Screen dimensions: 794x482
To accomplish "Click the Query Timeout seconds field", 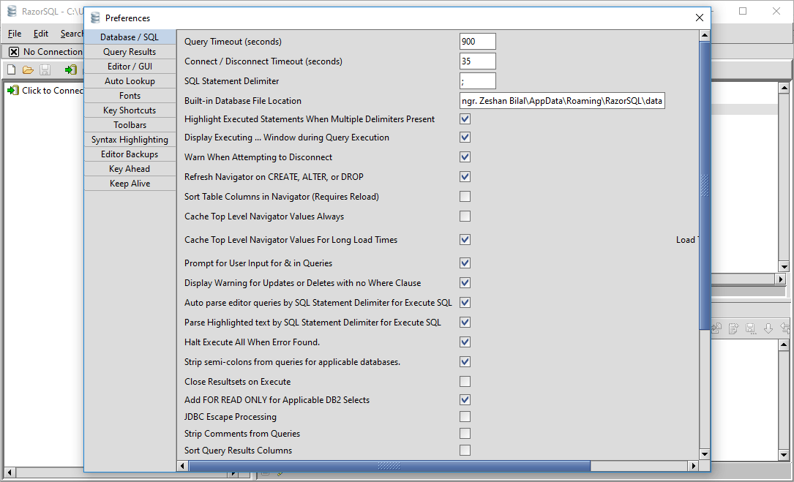I will pyautogui.click(x=478, y=42).
